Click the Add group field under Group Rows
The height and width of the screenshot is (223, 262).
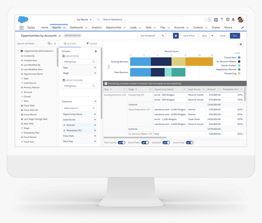coord(80,62)
